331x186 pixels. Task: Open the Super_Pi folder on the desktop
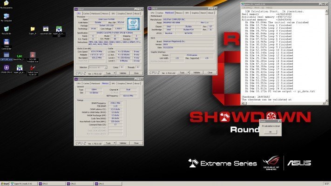pos(33,30)
